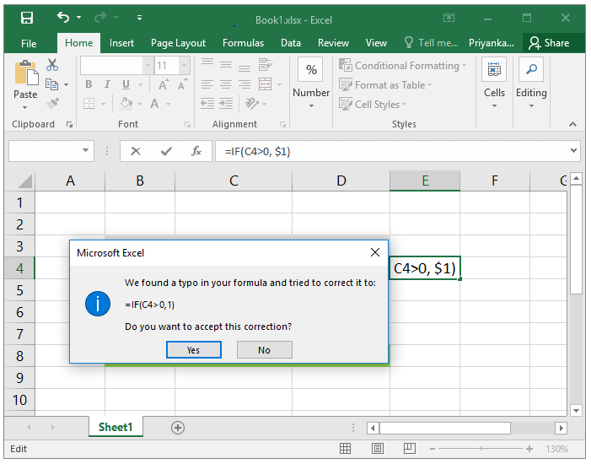
Task: Select the Sheet1 tab
Action: click(116, 427)
